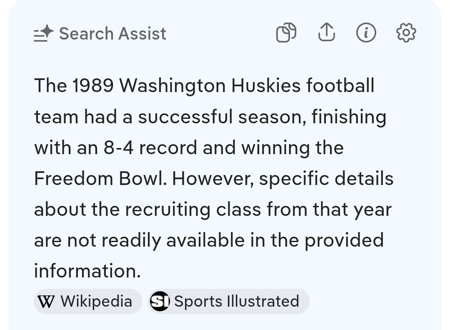Click the "8-4 record" text
The height and width of the screenshot is (330, 450).
click(150, 148)
